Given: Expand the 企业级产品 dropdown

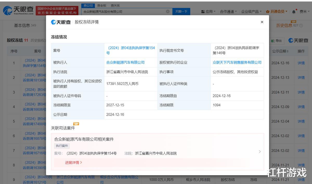Looking at the screenshot, I should [x=251, y=11].
